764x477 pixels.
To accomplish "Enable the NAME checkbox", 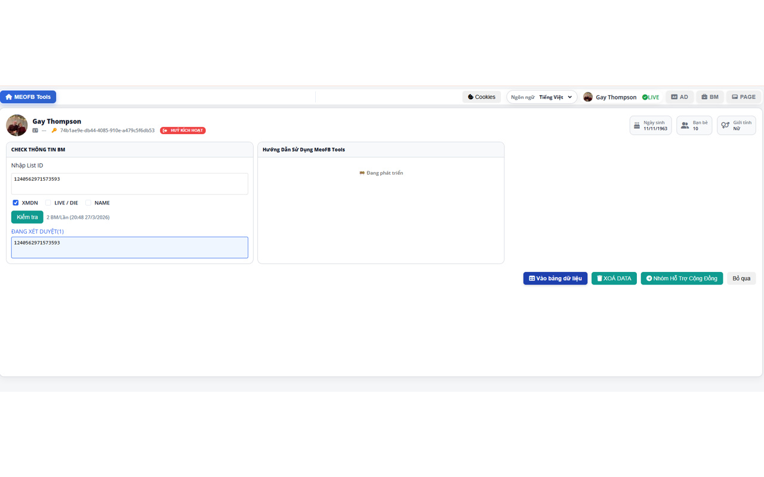I will click(x=88, y=203).
